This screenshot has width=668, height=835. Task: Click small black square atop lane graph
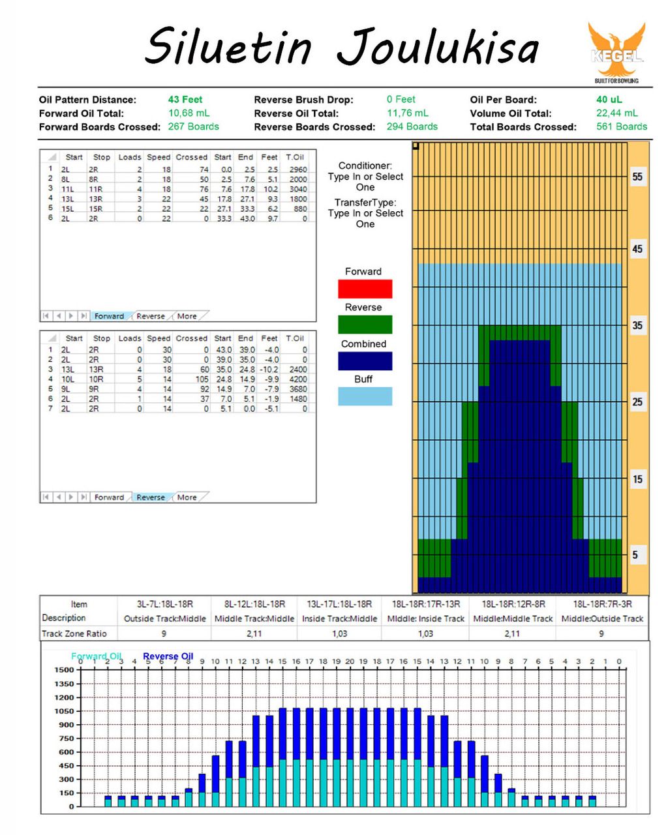coord(416,147)
